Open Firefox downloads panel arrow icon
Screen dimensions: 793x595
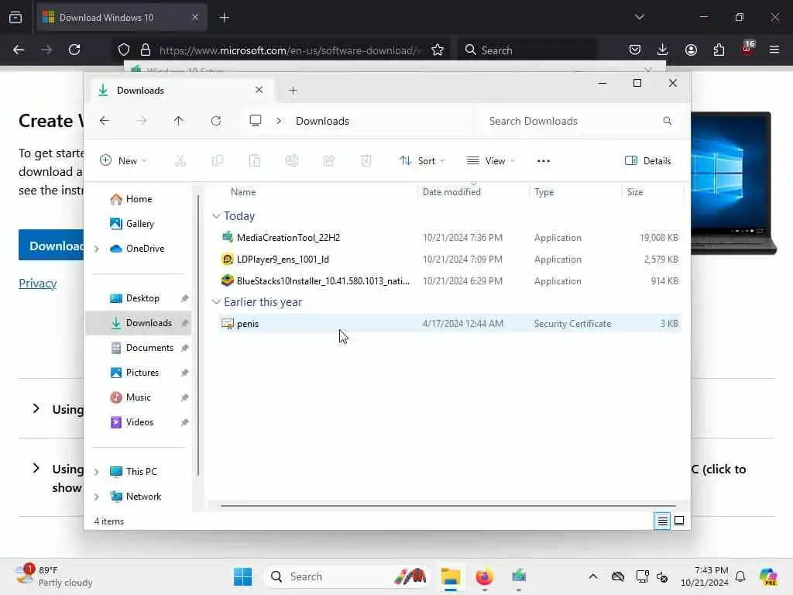[x=663, y=50]
